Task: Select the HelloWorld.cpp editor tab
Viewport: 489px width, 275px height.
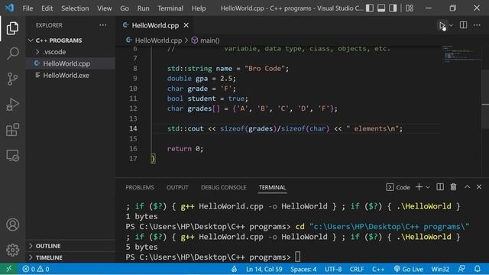Action: (x=155, y=25)
